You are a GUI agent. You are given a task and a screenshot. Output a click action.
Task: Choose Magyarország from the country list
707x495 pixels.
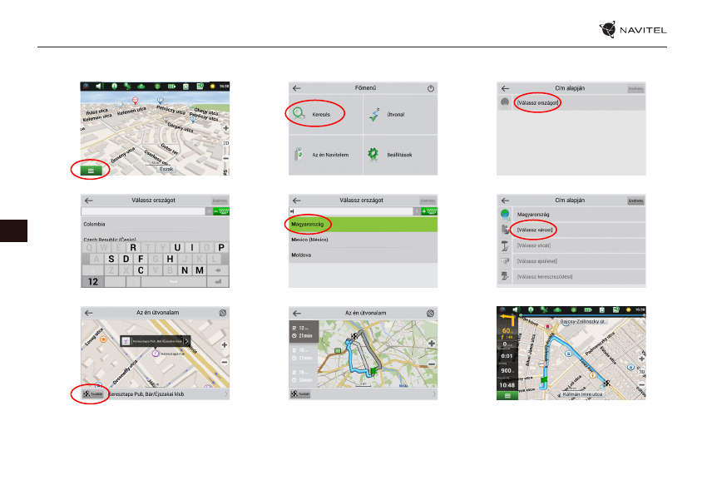click(309, 225)
